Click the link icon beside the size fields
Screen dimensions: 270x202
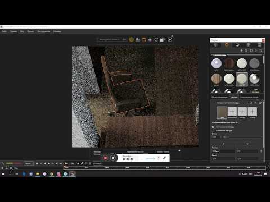coord(261,151)
